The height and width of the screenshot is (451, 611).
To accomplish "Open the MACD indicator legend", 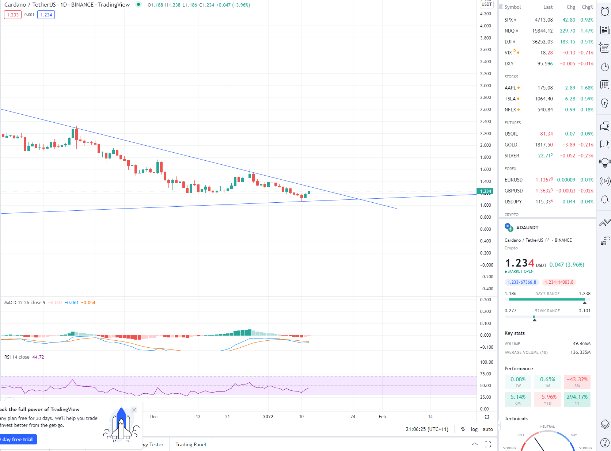I will 25,302.
